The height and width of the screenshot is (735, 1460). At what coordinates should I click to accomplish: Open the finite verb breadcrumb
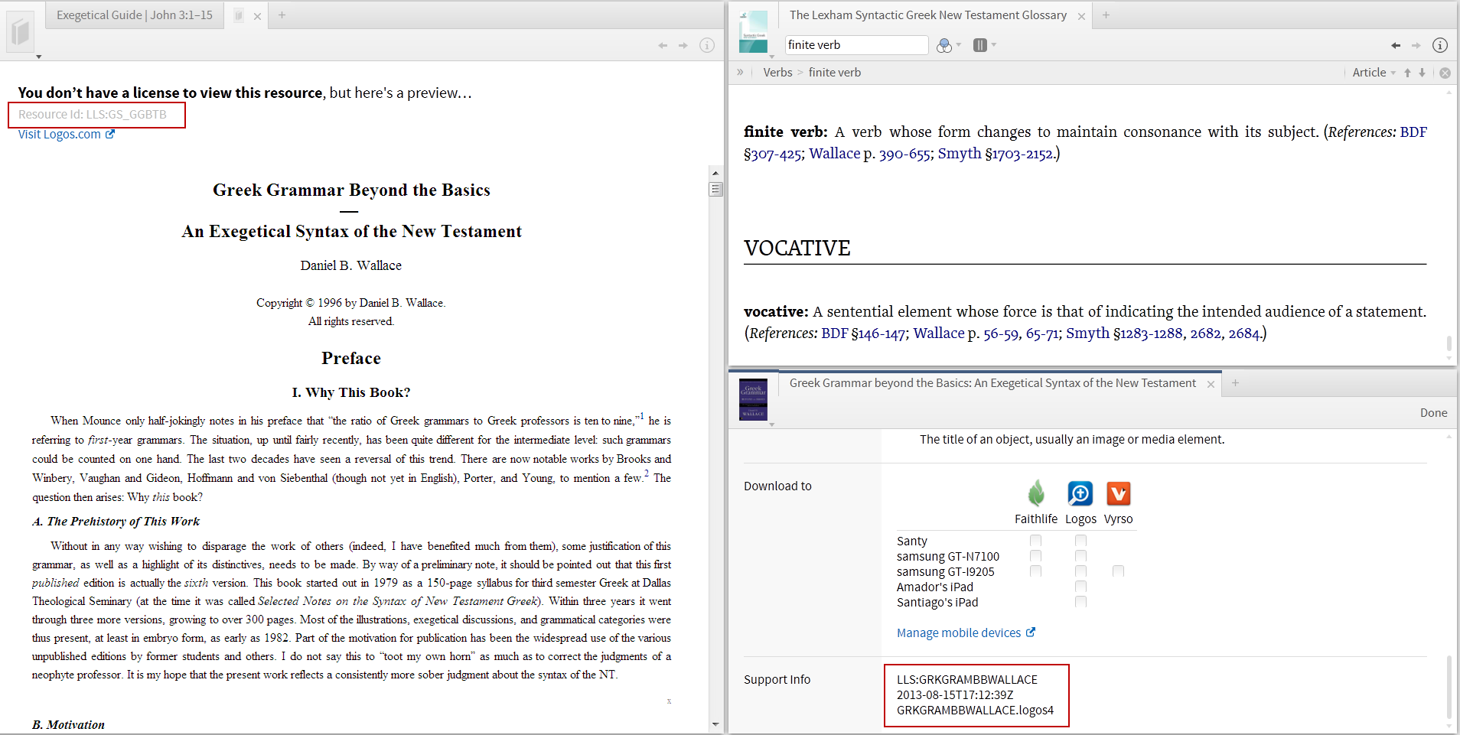pos(835,73)
